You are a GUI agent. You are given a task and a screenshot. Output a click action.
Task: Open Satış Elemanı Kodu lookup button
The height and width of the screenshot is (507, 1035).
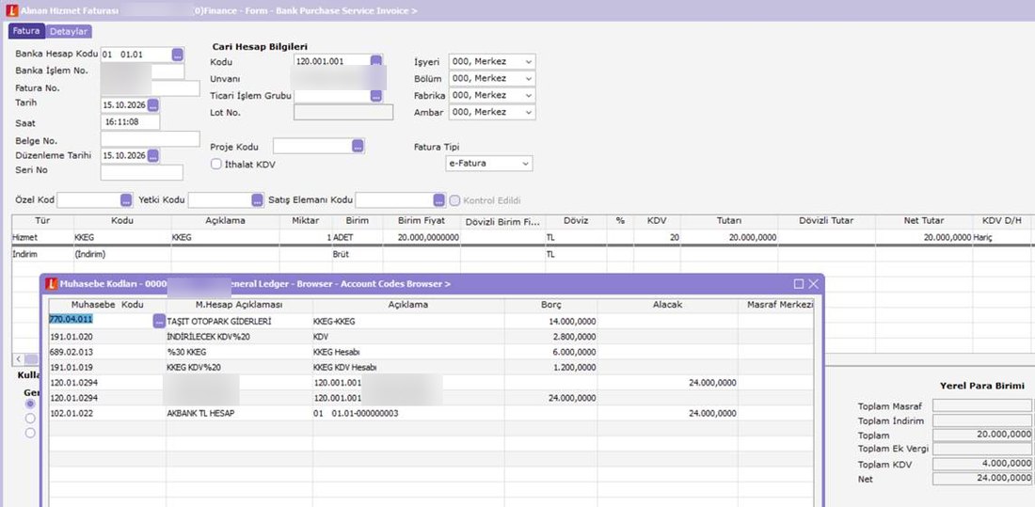pos(439,200)
